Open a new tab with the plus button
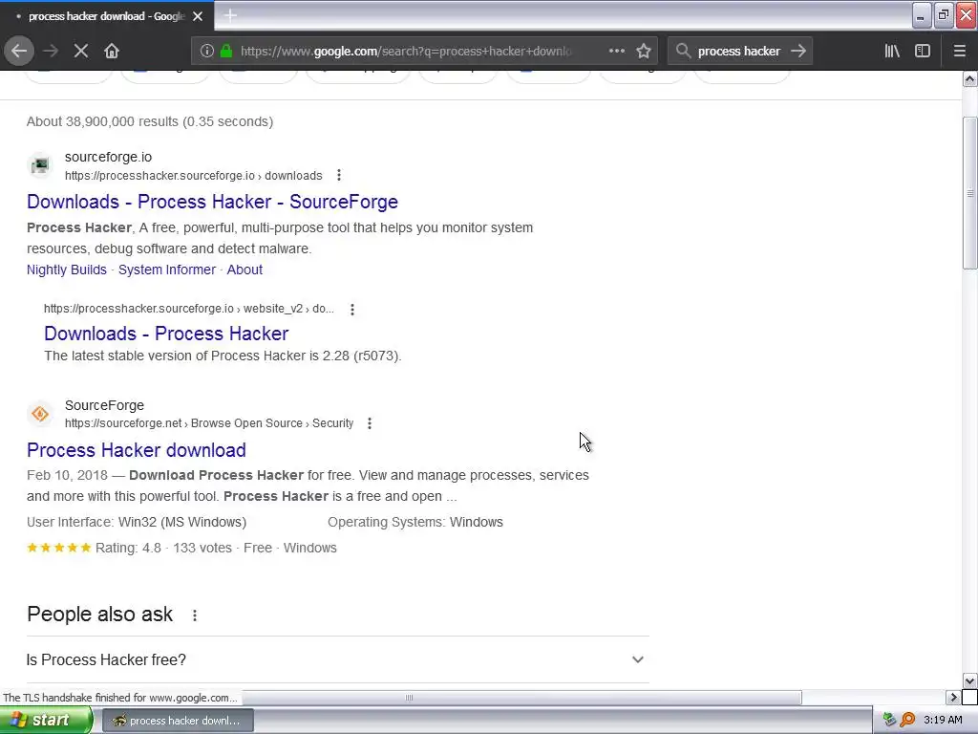Screen dimensions: 978x734 [x=230, y=15]
